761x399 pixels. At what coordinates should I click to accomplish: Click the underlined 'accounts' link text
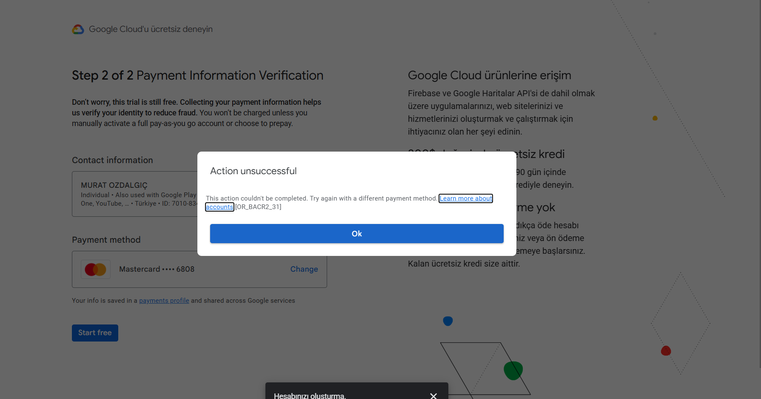point(219,207)
